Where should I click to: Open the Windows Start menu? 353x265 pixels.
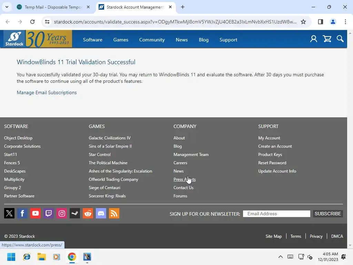[11, 257]
